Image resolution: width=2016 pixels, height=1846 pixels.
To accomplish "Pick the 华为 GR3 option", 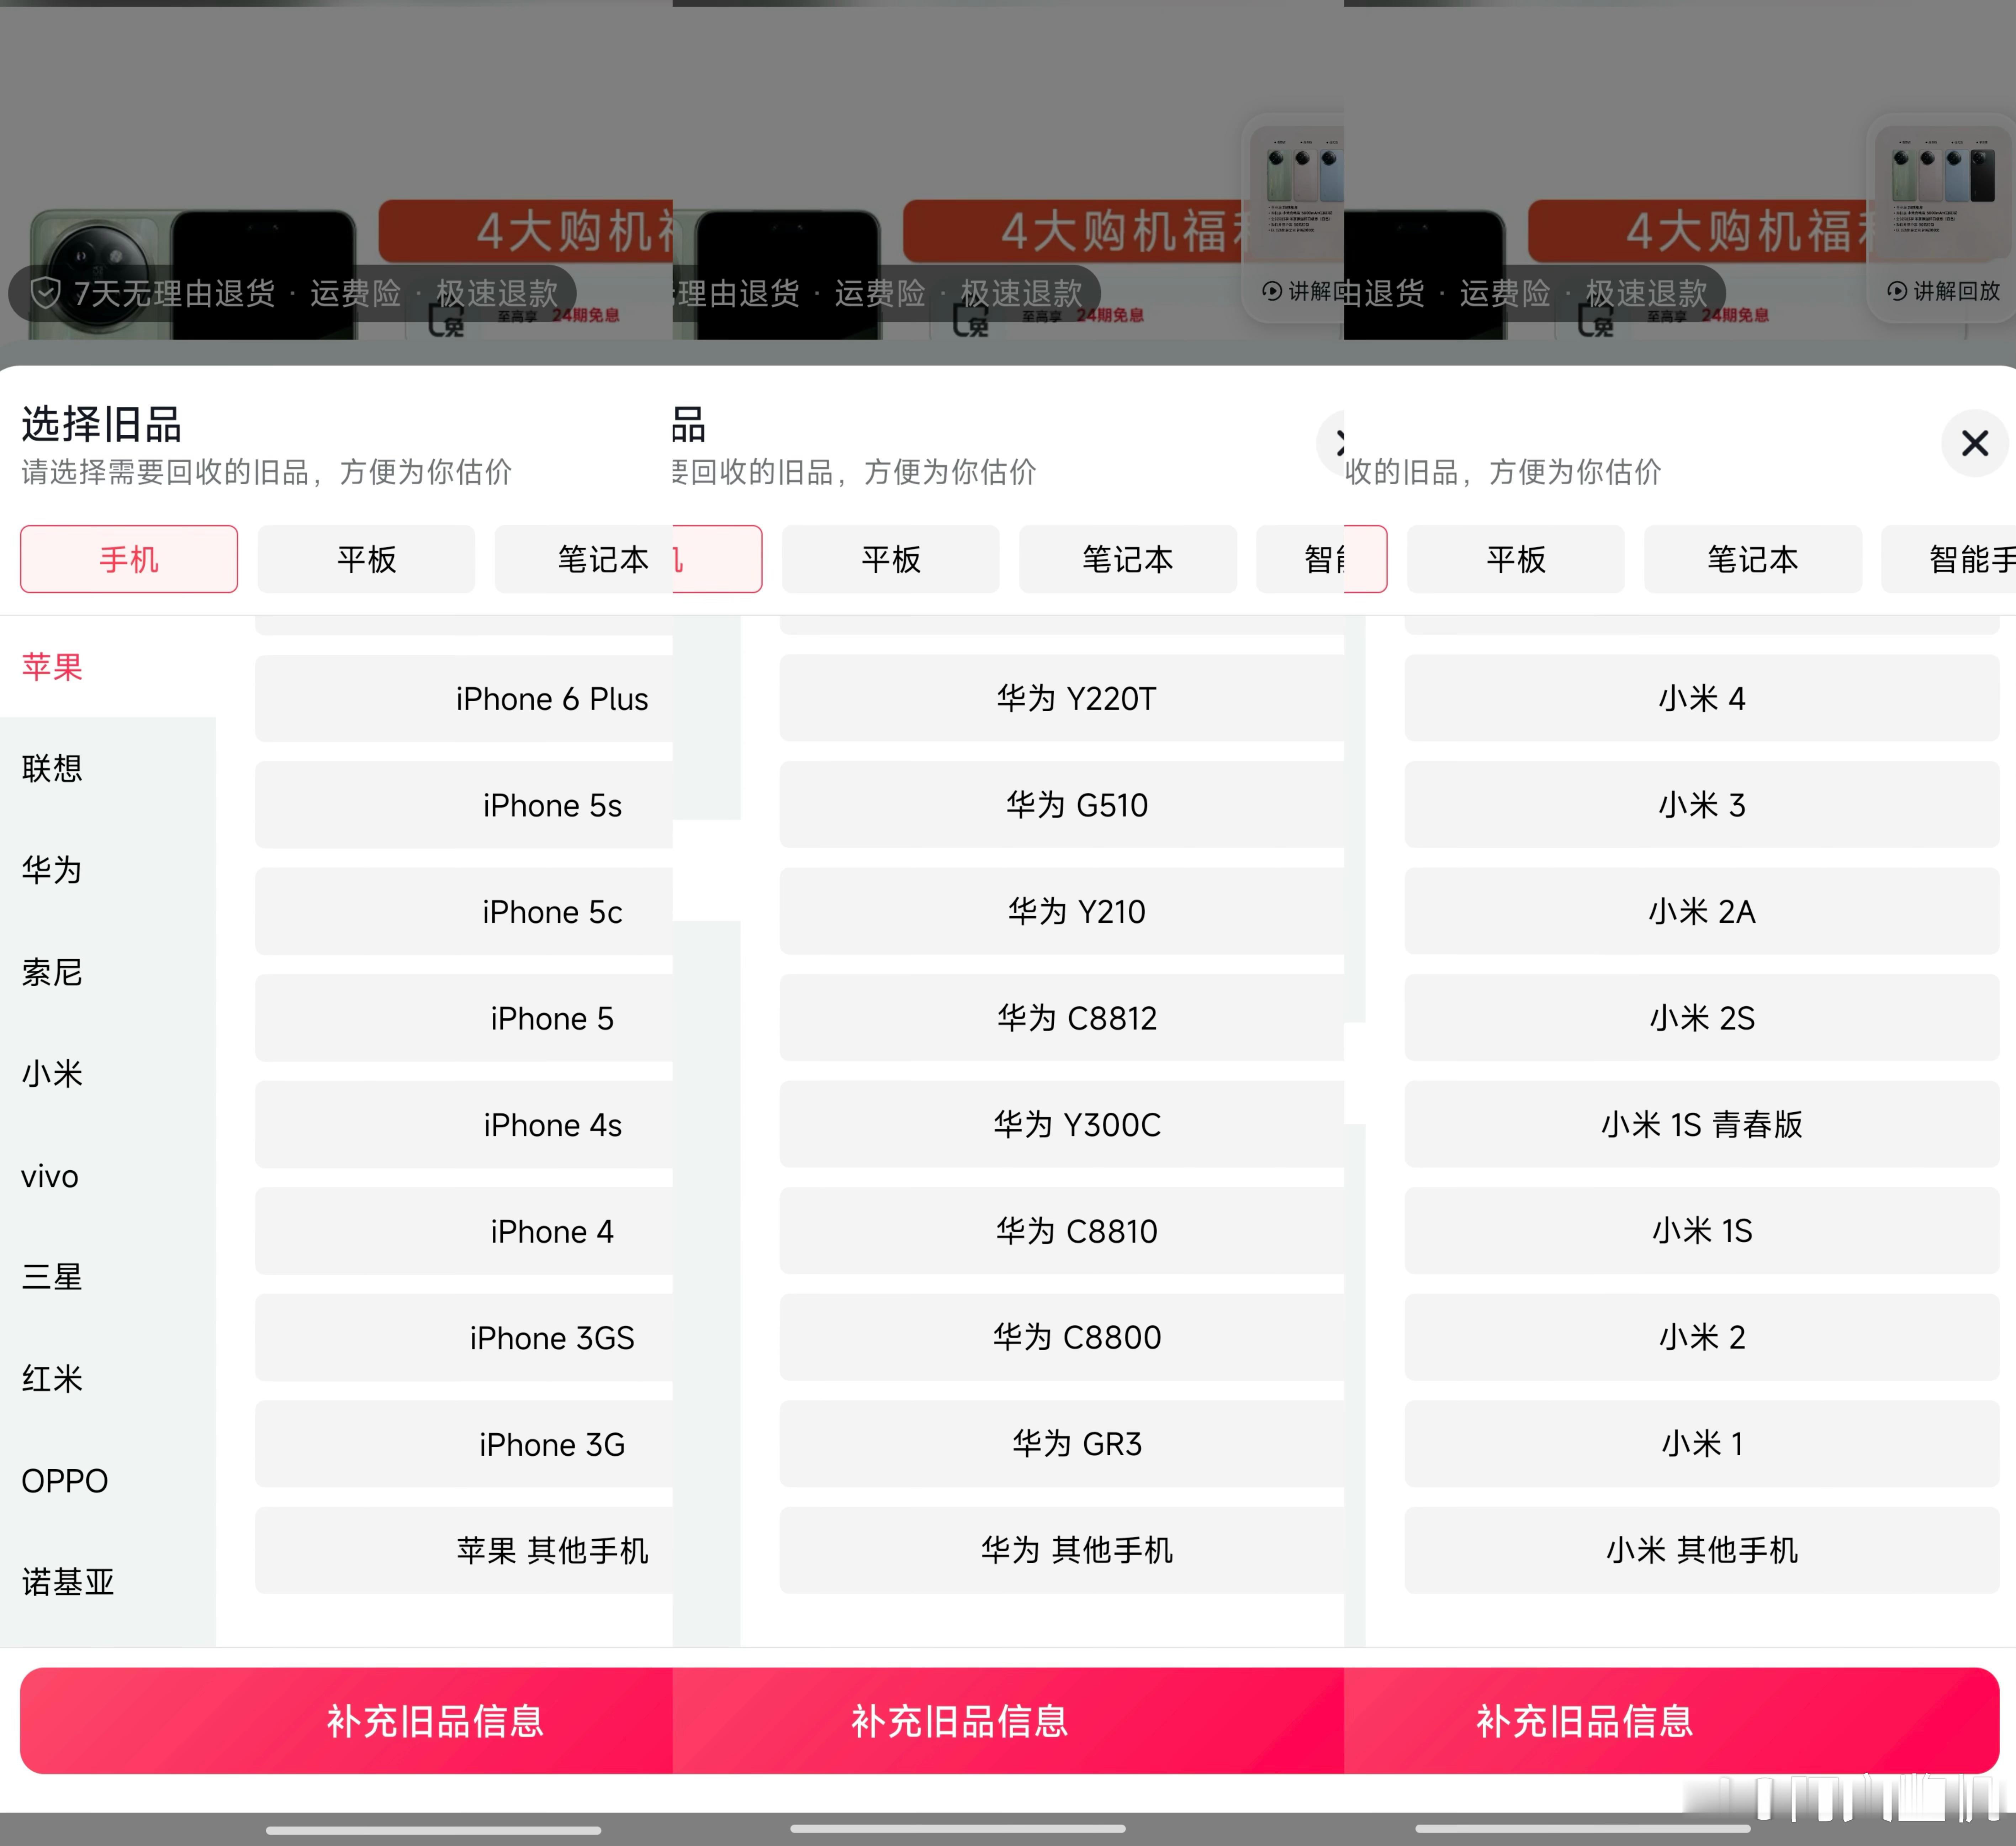I will point(1062,1444).
